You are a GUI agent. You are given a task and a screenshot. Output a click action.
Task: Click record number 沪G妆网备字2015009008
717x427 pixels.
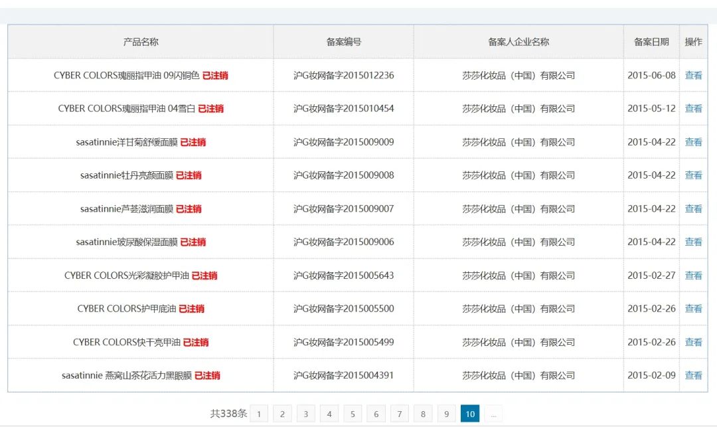point(344,175)
